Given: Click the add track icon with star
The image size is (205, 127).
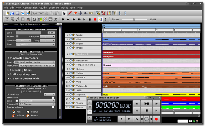Looking at the screenshot, I should [x=98, y=13].
